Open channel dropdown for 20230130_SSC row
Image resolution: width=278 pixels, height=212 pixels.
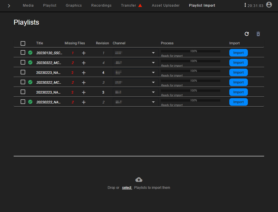(x=153, y=53)
